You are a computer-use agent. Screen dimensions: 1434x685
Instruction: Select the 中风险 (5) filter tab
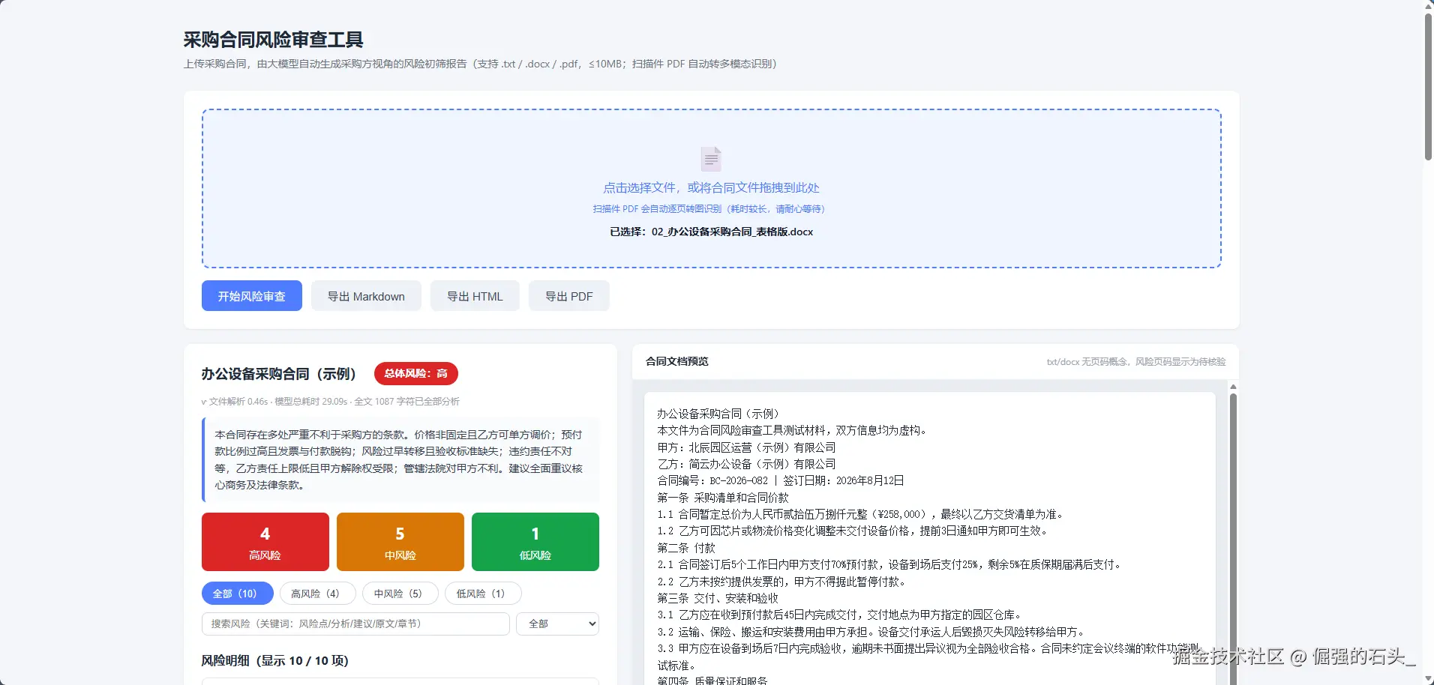(400, 594)
